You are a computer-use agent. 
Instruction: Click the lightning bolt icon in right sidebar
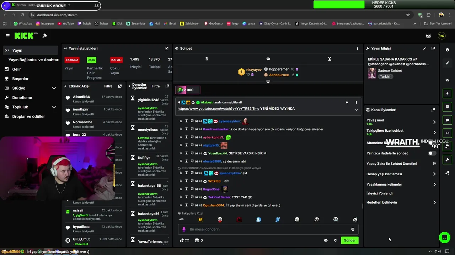pyautogui.click(x=447, y=93)
